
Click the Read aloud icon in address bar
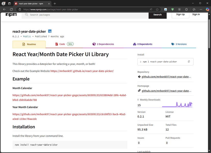coord(151,9)
